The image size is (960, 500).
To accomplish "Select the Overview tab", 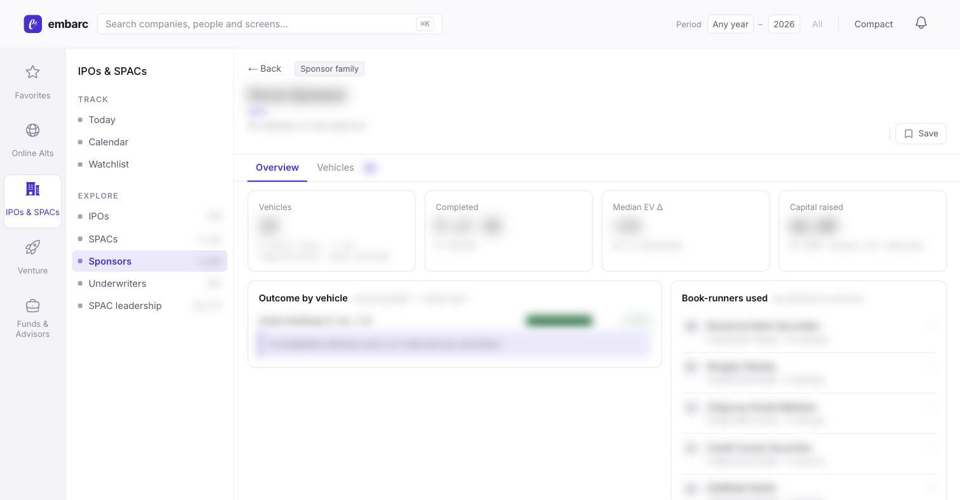I will click(x=277, y=168).
